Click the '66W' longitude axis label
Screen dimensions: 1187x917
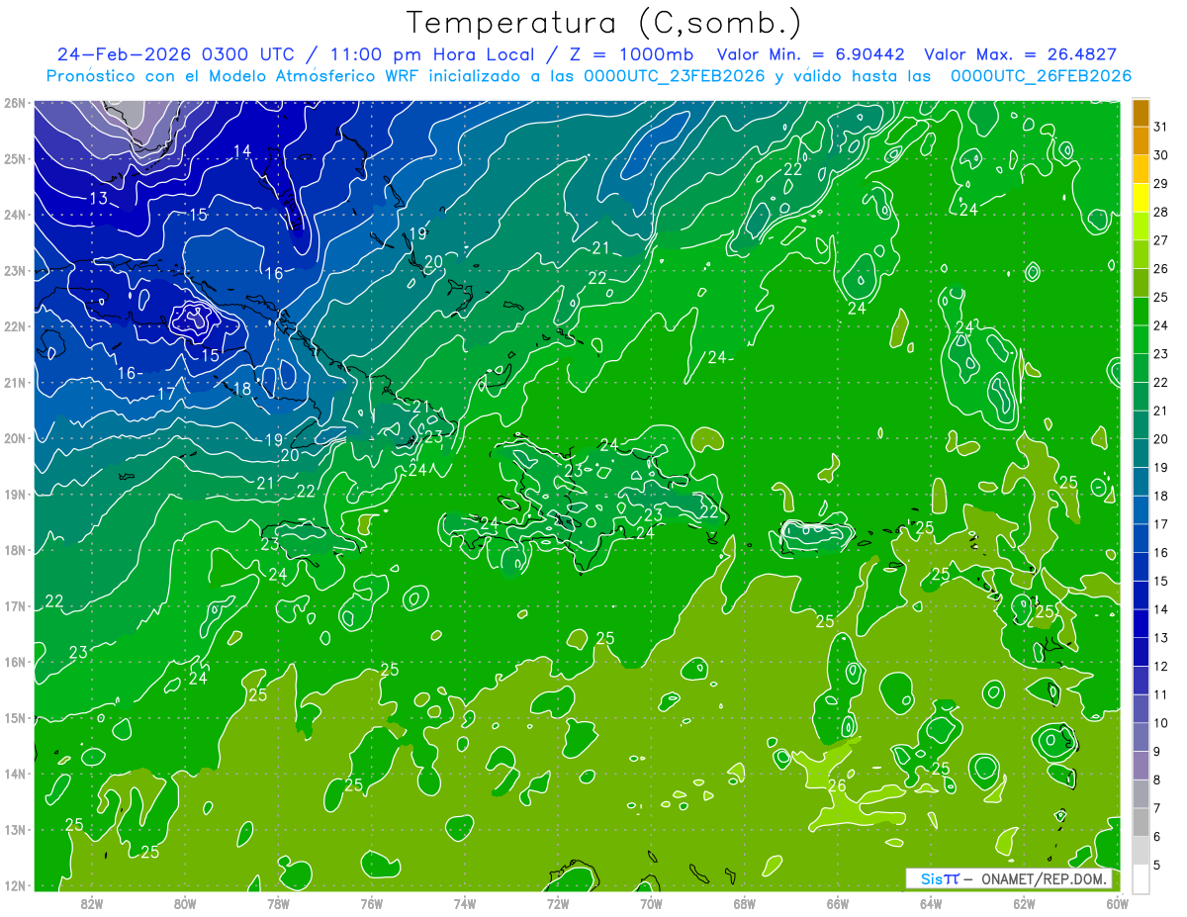[837, 904]
